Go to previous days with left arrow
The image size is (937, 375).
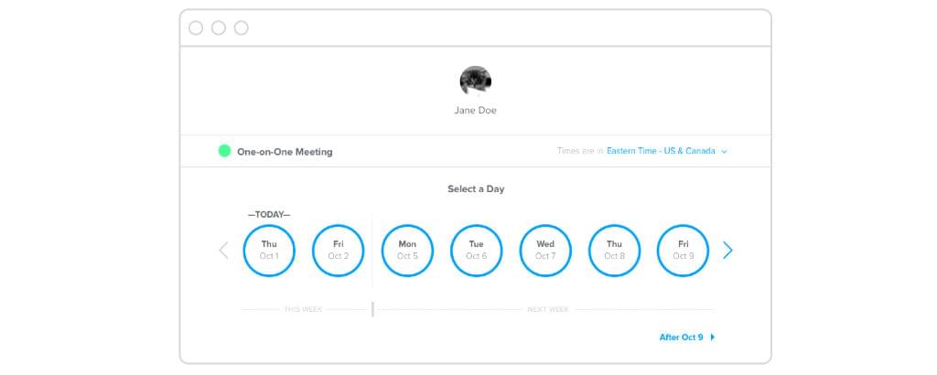click(x=223, y=250)
